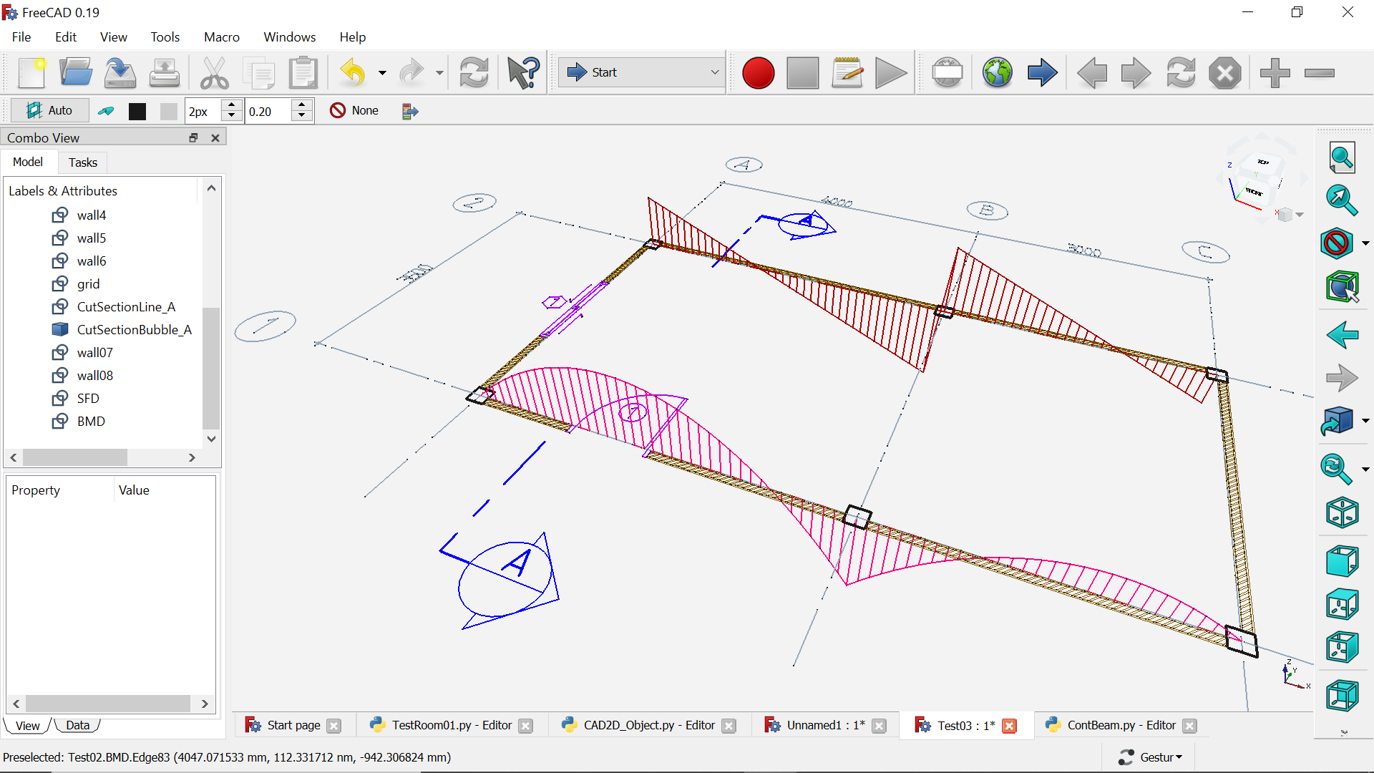Start macro recording with red button
1374x773 pixels.
click(759, 72)
